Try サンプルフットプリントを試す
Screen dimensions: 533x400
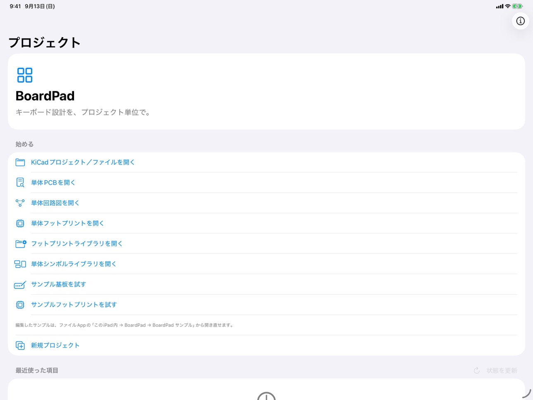pyautogui.click(x=266, y=305)
